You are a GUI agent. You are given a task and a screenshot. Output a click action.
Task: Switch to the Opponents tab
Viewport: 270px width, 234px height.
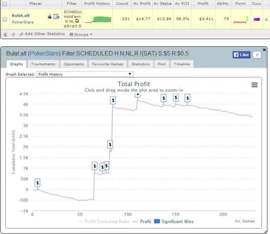pyautogui.click(x=74, y=64)
